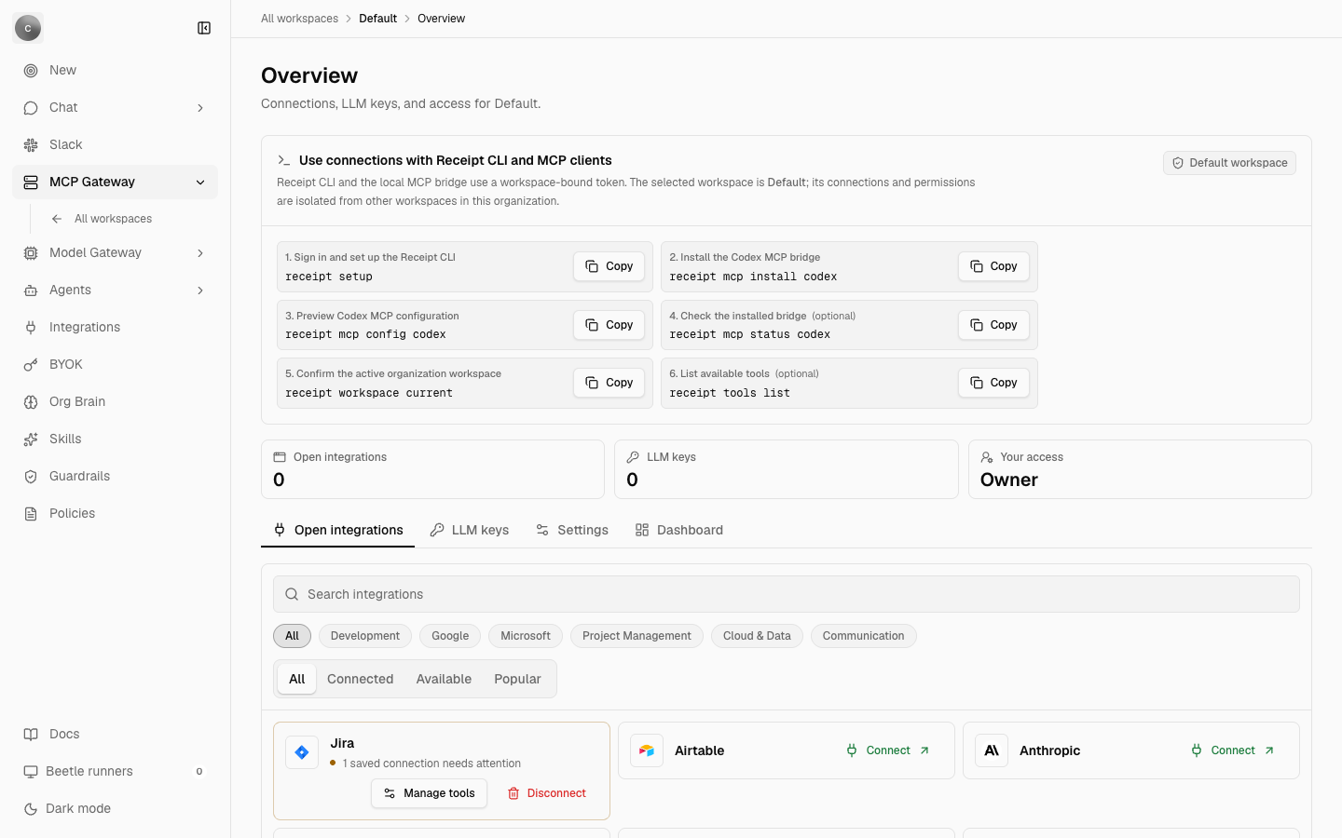Image resolution: width=1342 pixels, height=838 pixels.
Task: Go back to All workspaces in sidebar
Action: tap(113, 219)
